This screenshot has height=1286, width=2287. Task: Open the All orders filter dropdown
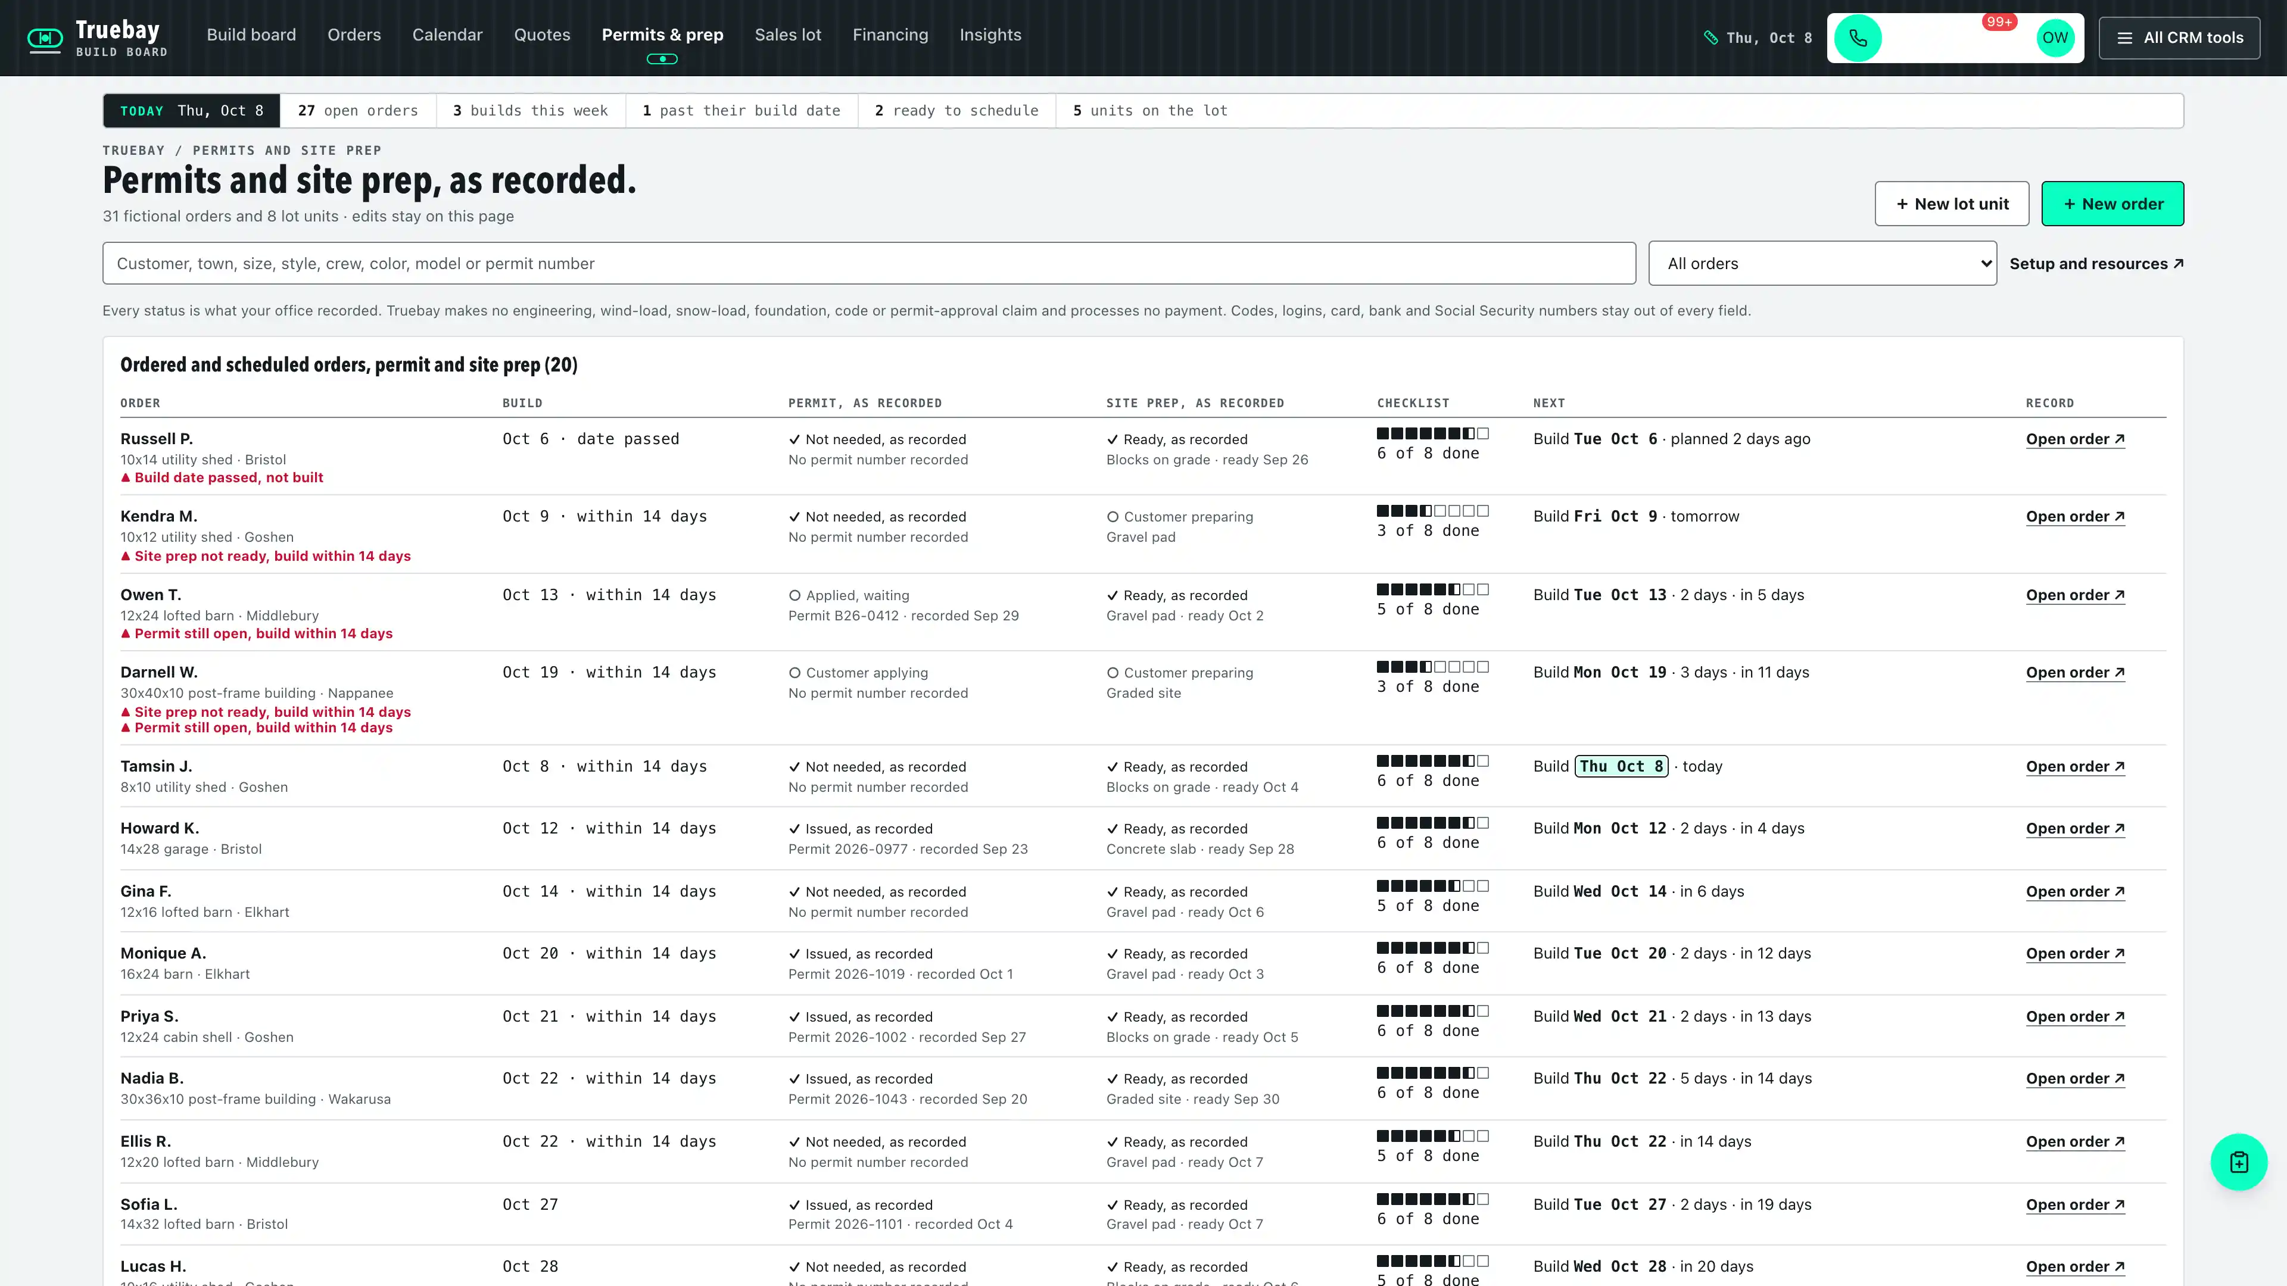point(1822,264)
